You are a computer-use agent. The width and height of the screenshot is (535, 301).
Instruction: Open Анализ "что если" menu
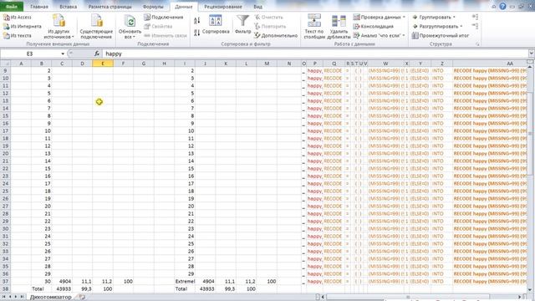[x=379, y=35]
